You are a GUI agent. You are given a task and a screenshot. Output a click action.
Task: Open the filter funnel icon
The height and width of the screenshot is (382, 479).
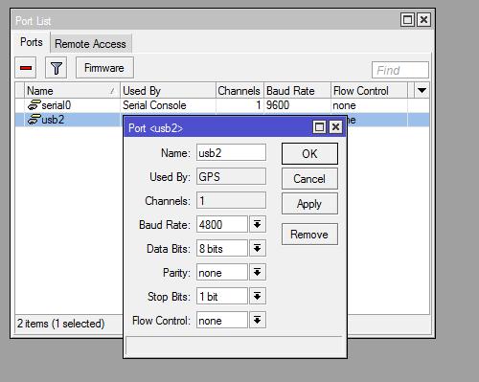(x=56, y=68)
